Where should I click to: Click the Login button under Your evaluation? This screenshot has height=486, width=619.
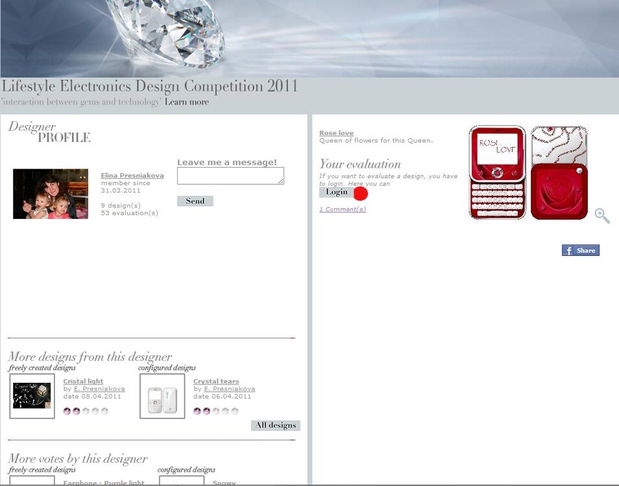336,192
